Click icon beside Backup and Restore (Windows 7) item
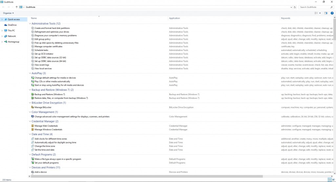The height and width of the screenshot is (182, 336). click(32, 94)
